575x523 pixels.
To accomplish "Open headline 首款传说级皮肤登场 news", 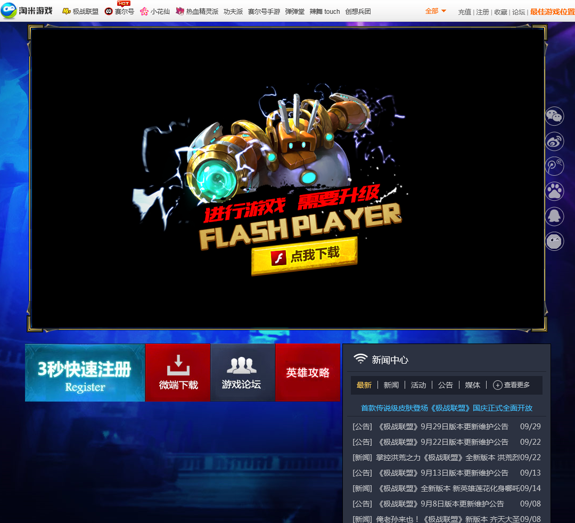I will (447, 408).
